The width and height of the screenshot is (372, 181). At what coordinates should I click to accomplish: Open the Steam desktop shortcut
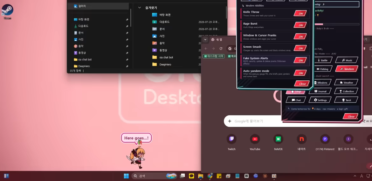[x=7, y=11]
